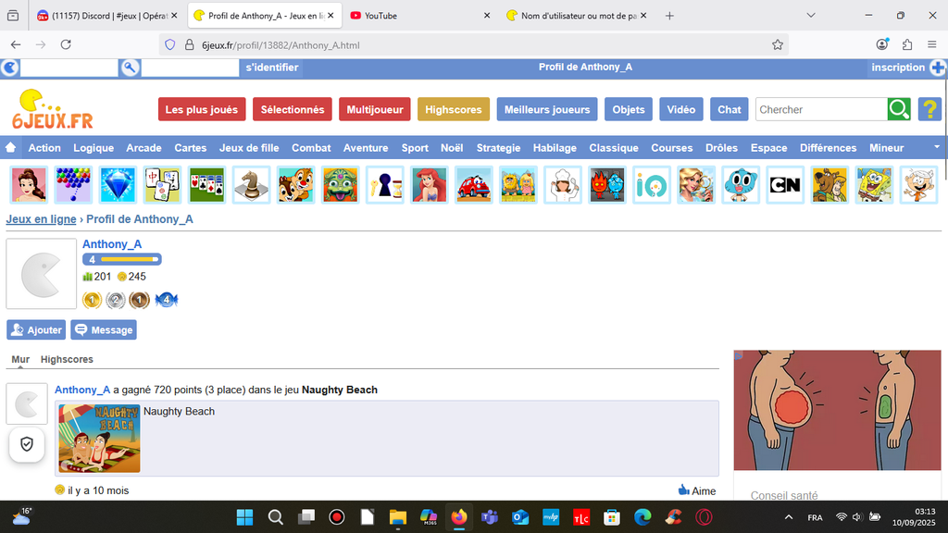
Task: Click the shield privacy badge icon
Action: 27,445
